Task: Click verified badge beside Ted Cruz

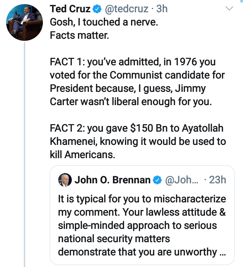Action: (97, 9)
